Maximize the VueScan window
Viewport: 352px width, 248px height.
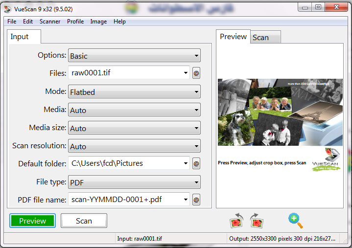click(318, 7)
